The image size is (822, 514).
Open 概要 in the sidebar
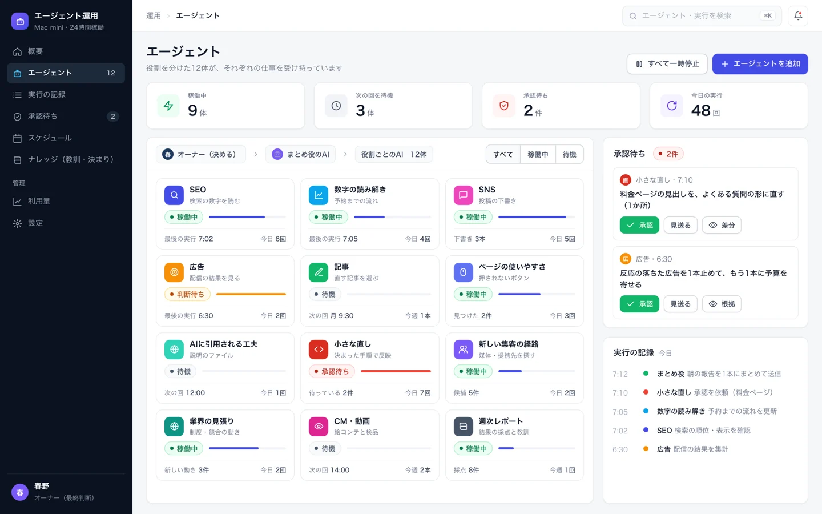66,51
